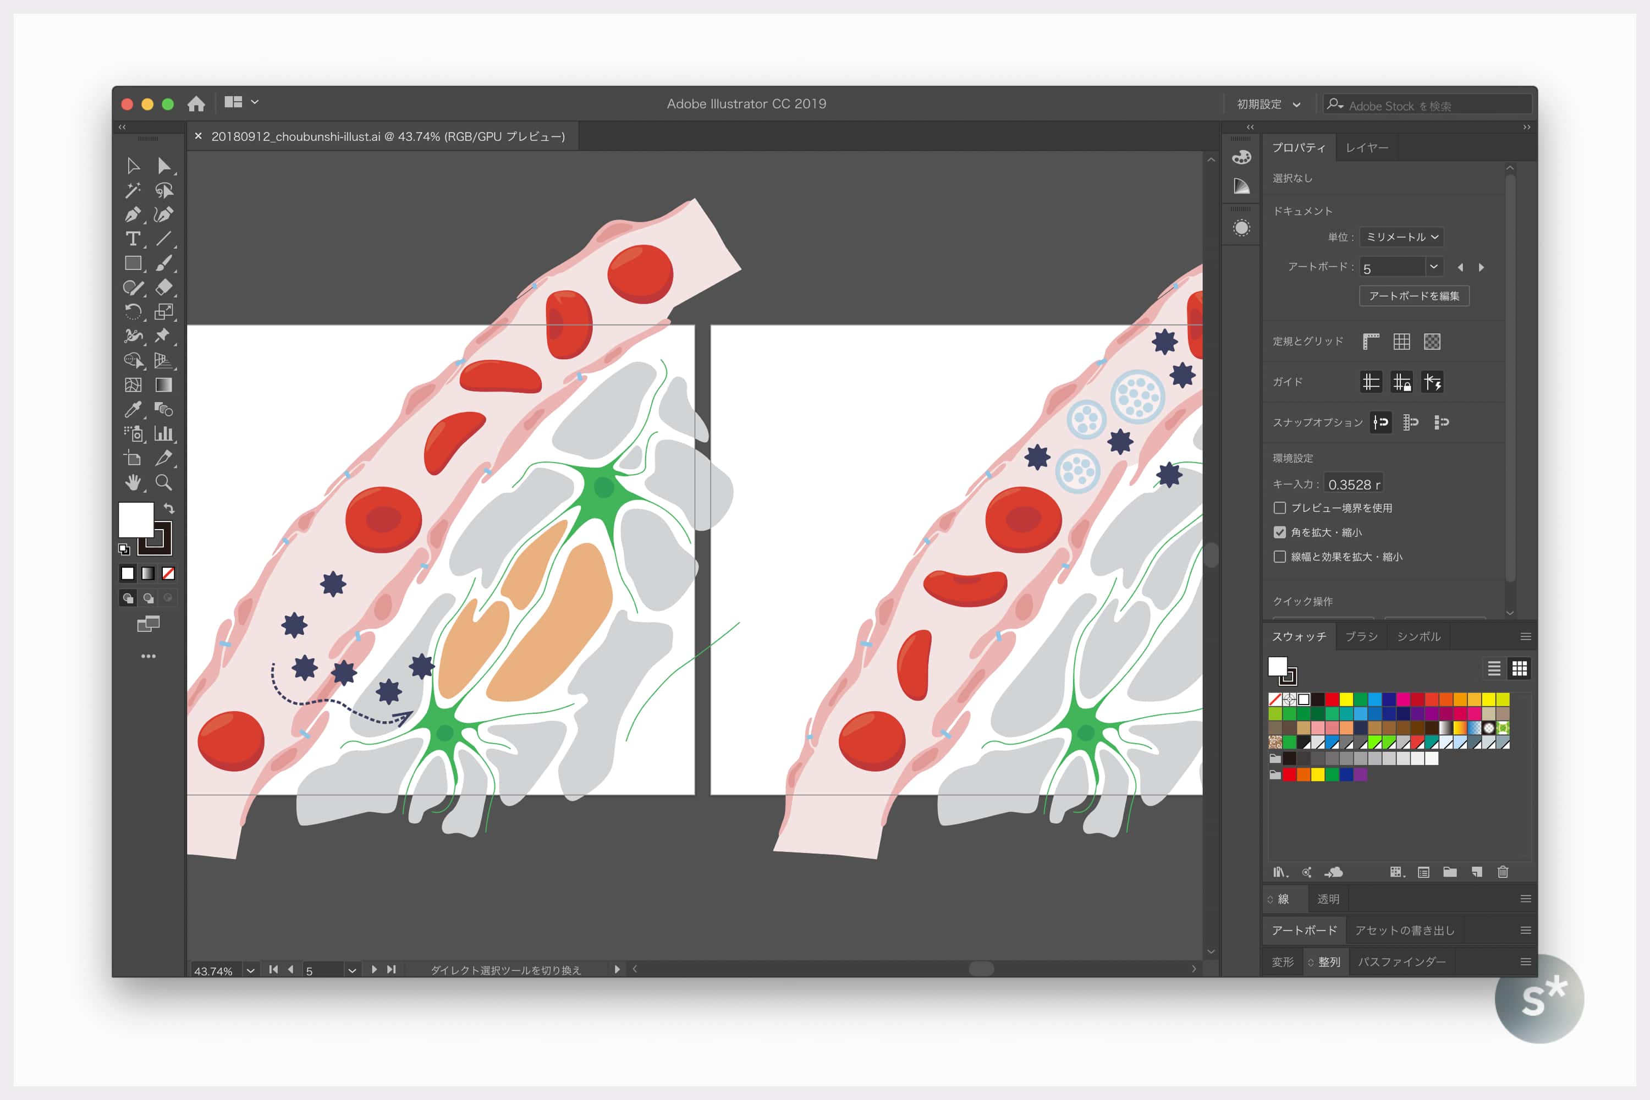This screenshot has width=1650, height=1100.
Task: Select the Pen tool
Action: 132,215
